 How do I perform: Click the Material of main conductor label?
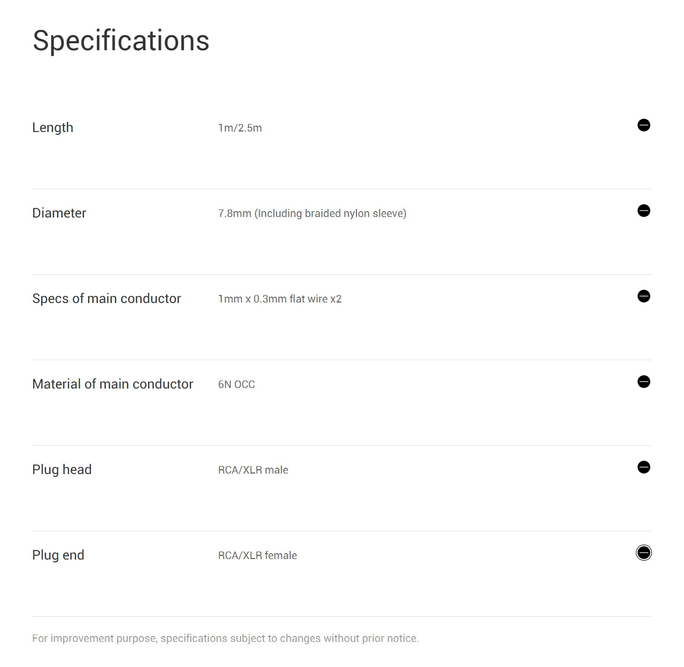[x=112, y=384]
